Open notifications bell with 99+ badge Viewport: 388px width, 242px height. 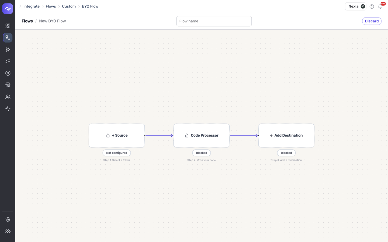click(380, 6)
